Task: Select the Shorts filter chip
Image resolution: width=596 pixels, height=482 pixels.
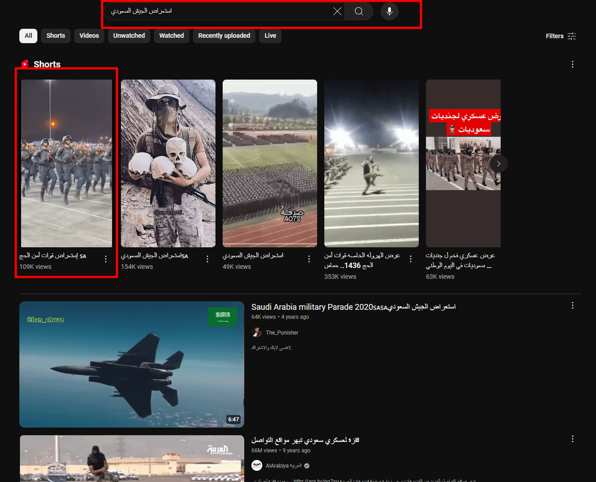Action: [x=56, y=36]
